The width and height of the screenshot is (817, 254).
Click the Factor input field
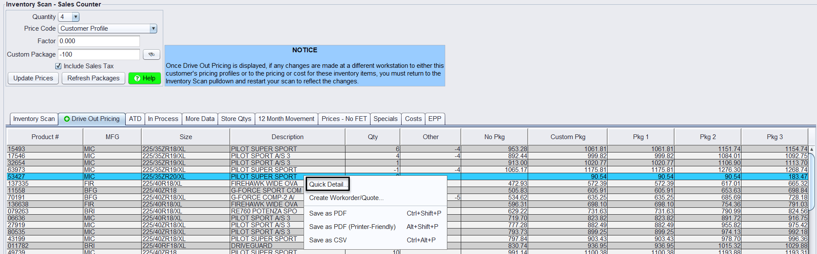click(x=99, y=41)
